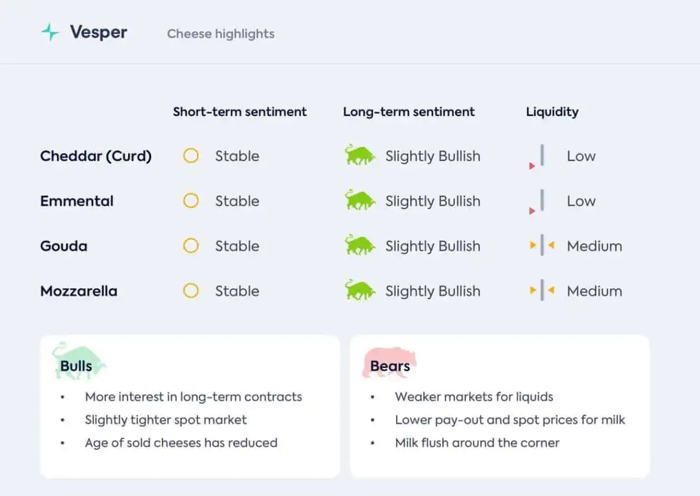
Task: Click the low liquidity indicator for Cheddar
Action: pyautogui.click(x=537, y=157)
